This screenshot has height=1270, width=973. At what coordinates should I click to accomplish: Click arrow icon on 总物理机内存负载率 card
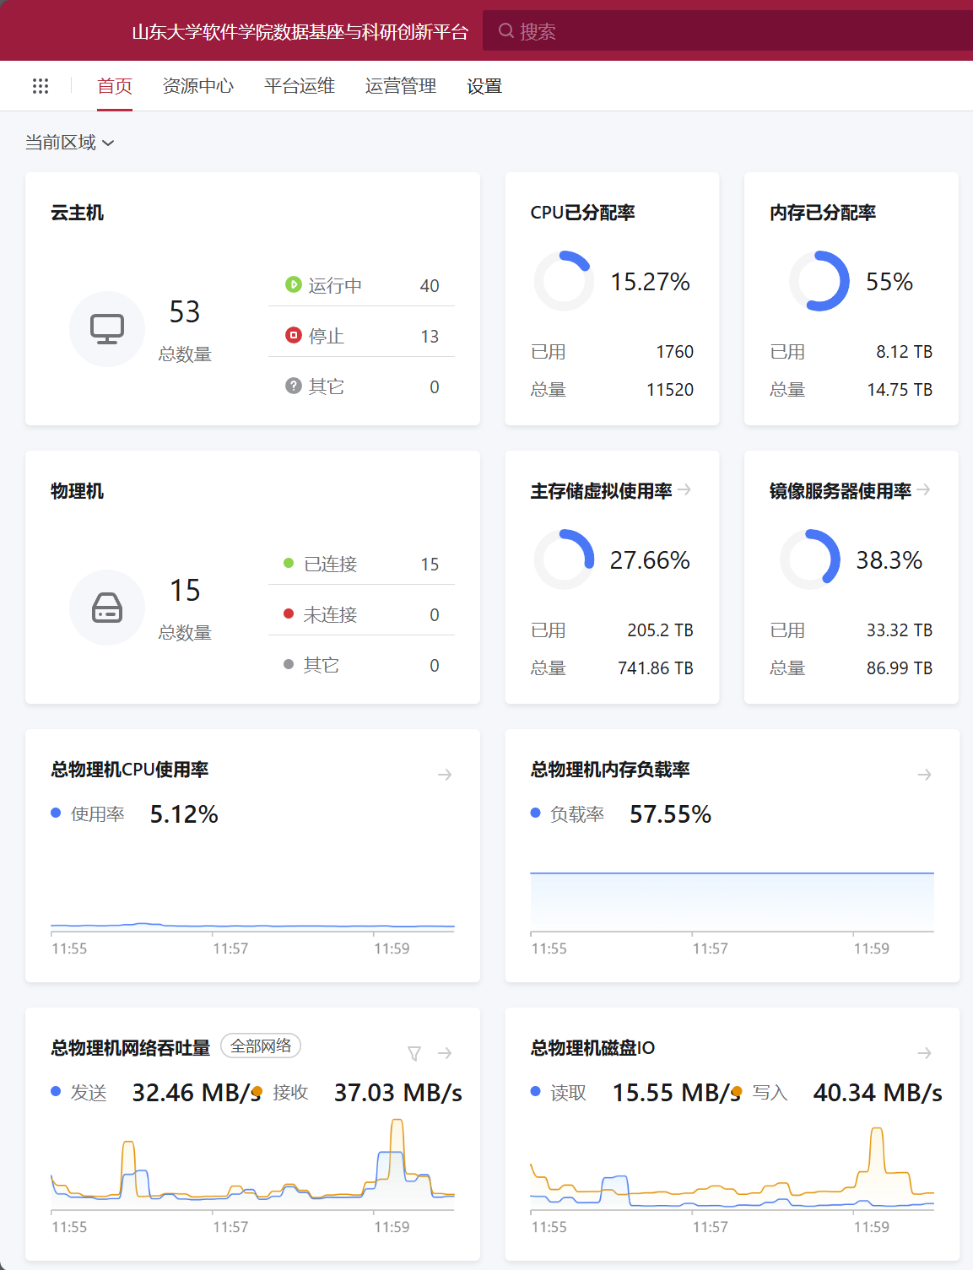[x=925, y=775]
